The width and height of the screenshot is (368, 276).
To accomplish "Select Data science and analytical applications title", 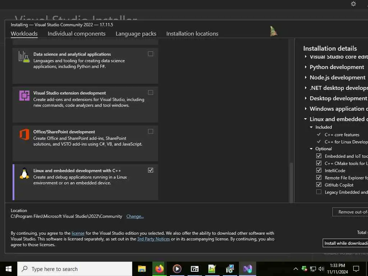I will pos(72,54).
